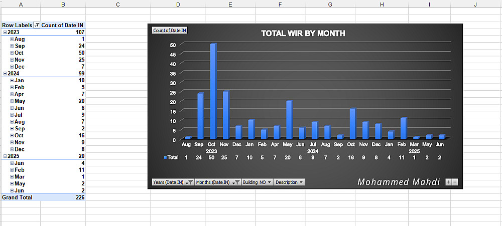Image resolution: width=502 pixels, height=226 pixels.
Task: Click the chart collapse entire field minus button
Action: coord(455,182)
